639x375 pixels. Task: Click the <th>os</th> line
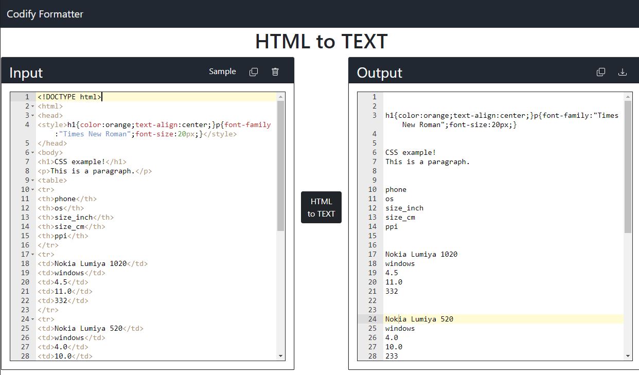[61, 208]
